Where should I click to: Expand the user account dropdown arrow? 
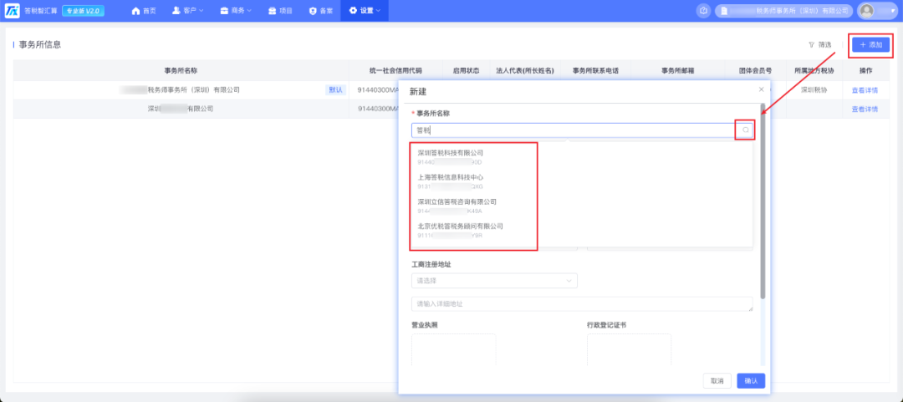(x=893, y=11)
